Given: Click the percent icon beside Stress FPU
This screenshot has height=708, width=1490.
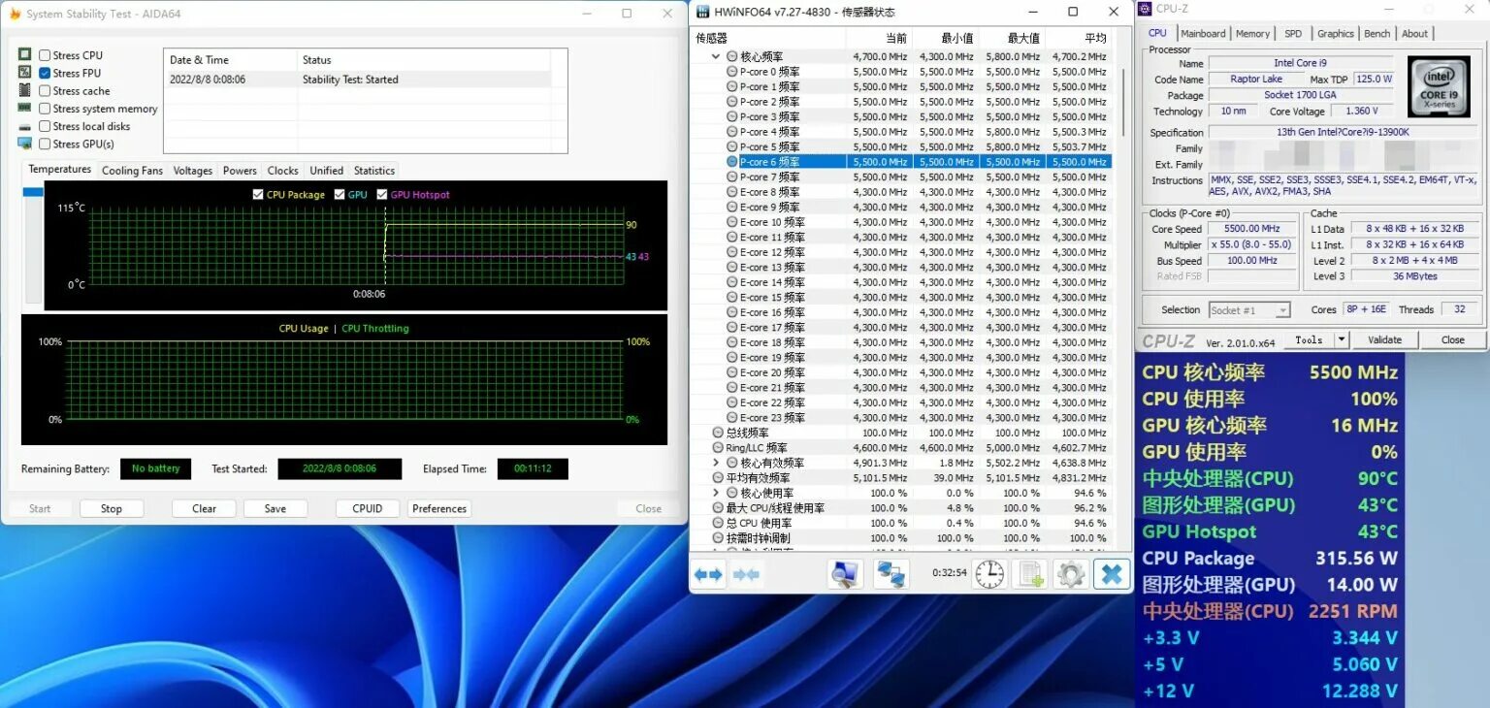Looking at the screenshot, I should point(25,73).
